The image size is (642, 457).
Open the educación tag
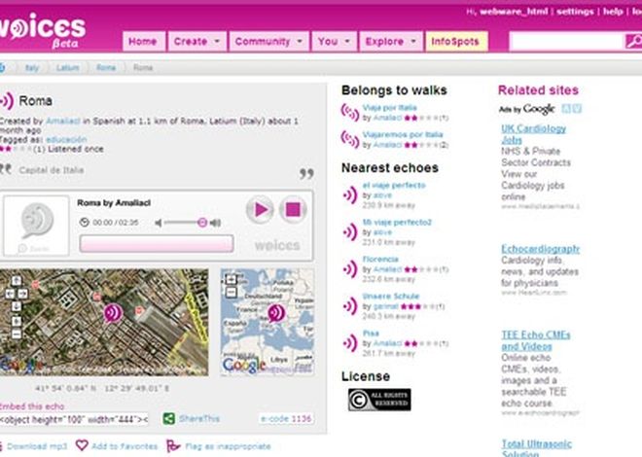[66, 139]
